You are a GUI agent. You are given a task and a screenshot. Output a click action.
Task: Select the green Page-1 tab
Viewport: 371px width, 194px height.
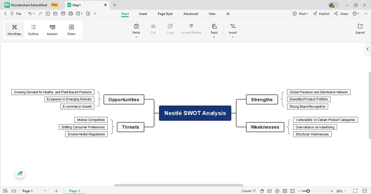click(x=75, y=191)
